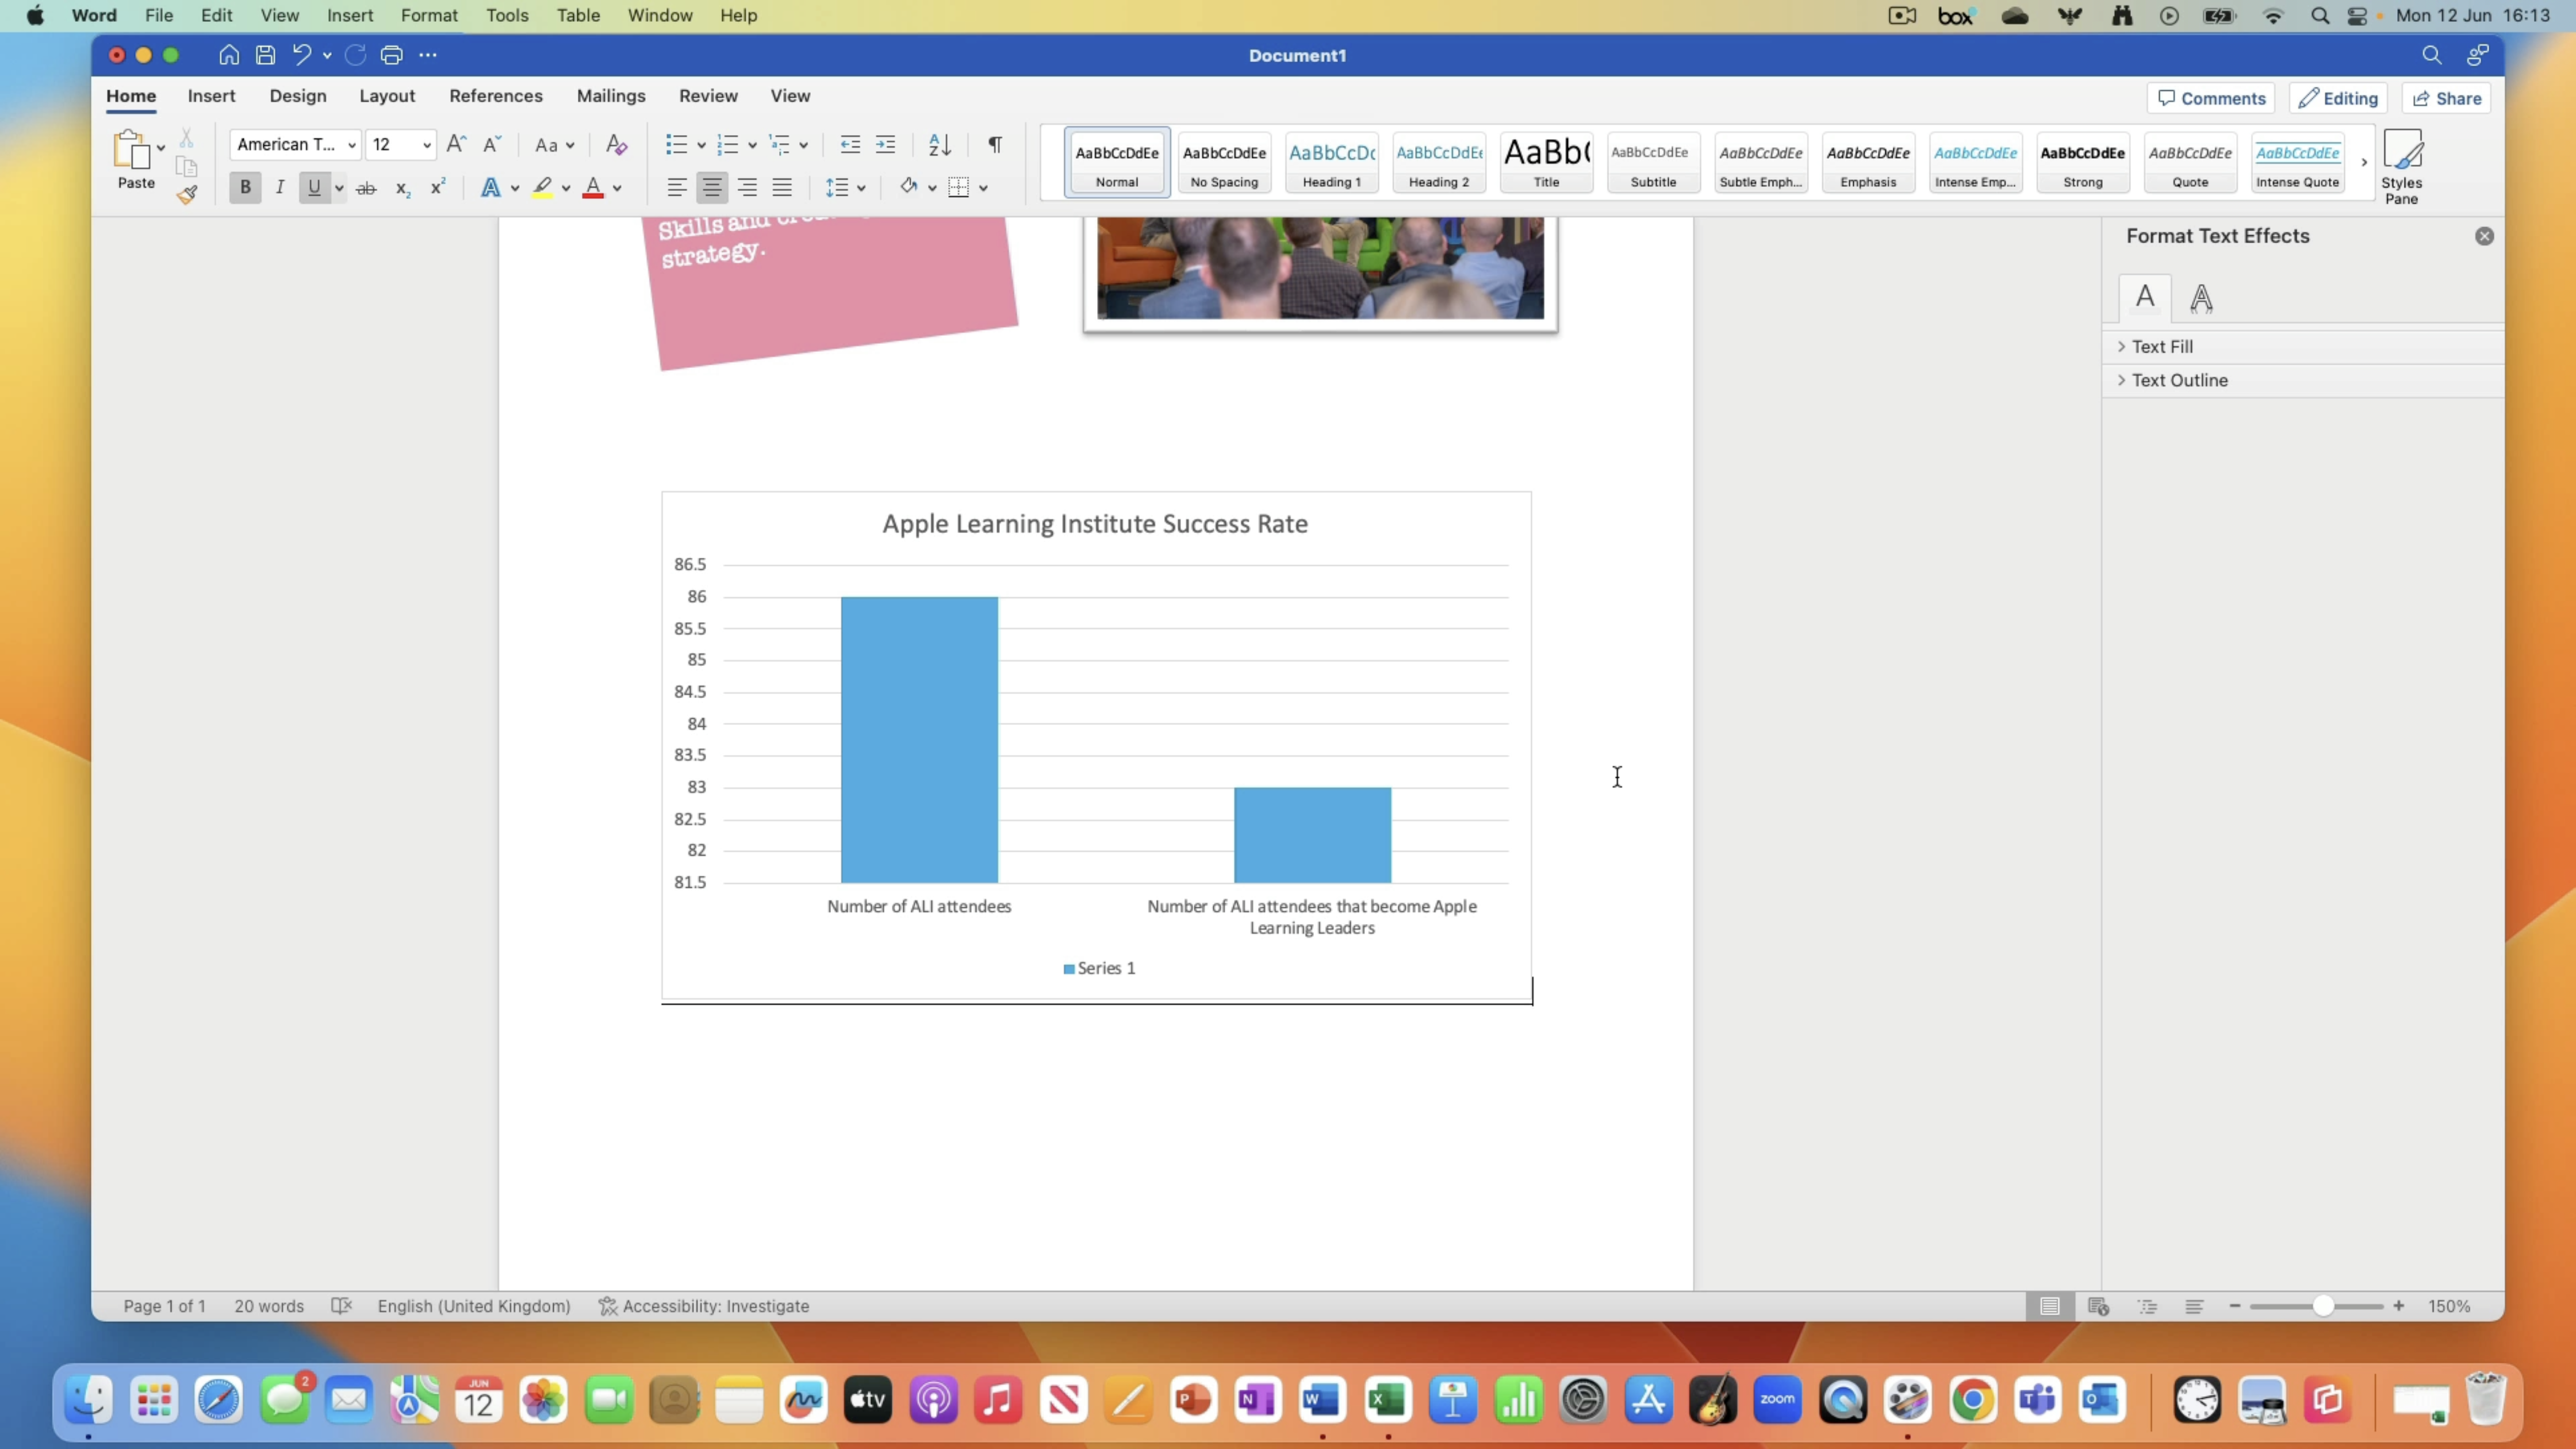Click the Paste clipboard icon
This screenshot has width=2576, height=1449.
click(131, 150)
